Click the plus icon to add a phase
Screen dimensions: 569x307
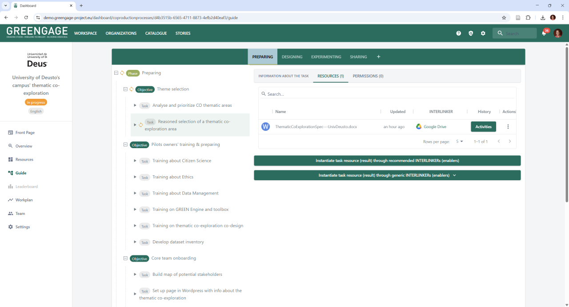pos(379,57)
